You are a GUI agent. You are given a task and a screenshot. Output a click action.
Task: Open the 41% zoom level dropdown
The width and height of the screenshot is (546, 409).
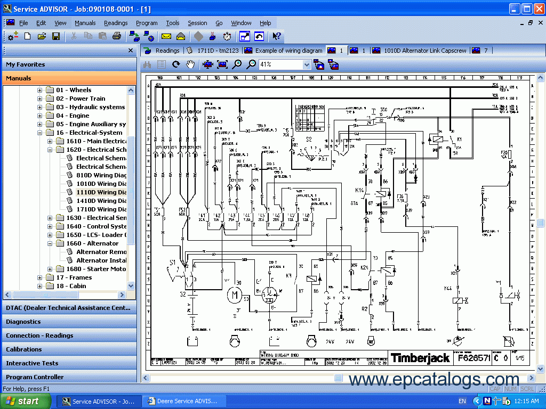[307, 64]
